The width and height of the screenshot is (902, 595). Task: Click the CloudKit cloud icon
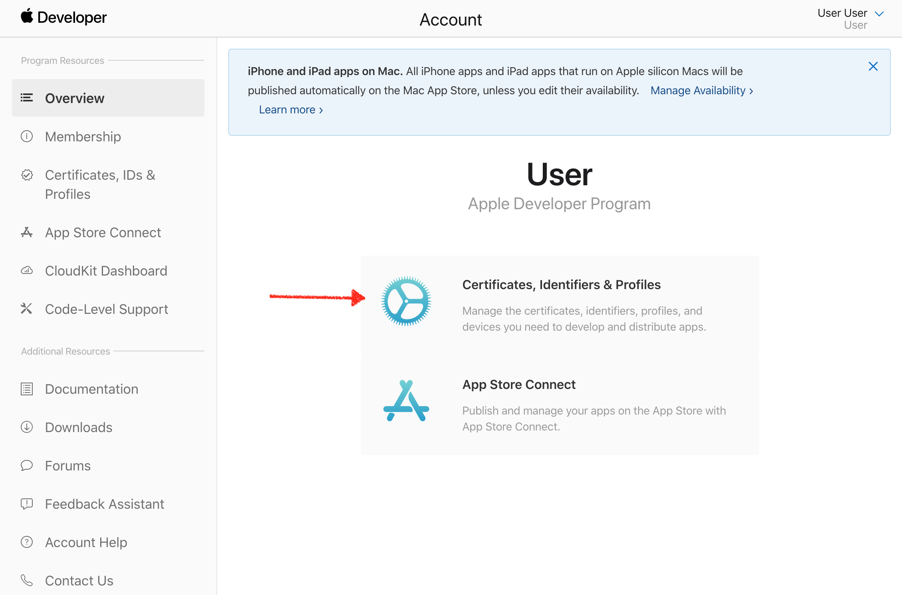pos(27,271)
